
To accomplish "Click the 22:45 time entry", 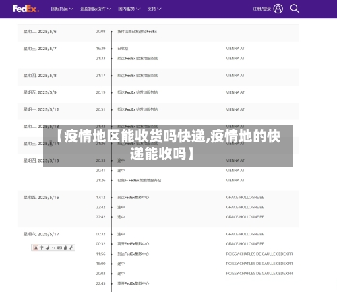I will coord(100,283).
